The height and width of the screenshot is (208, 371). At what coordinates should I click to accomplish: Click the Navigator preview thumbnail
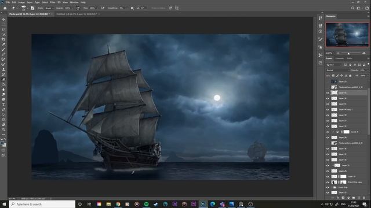tap(347, 35)
